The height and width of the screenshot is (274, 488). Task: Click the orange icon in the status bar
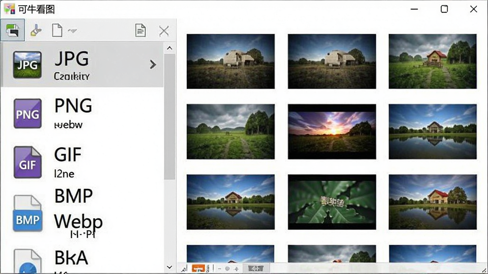pyautogui.click(x=198, y=268)
